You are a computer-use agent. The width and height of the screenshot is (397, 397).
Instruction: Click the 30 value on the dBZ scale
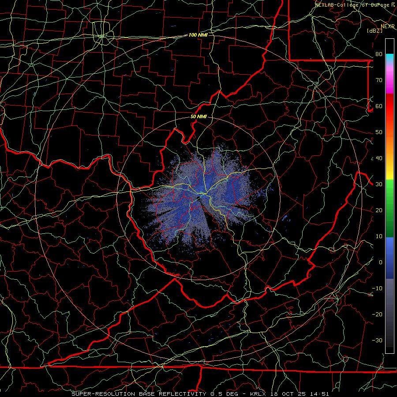pos(379,184)
